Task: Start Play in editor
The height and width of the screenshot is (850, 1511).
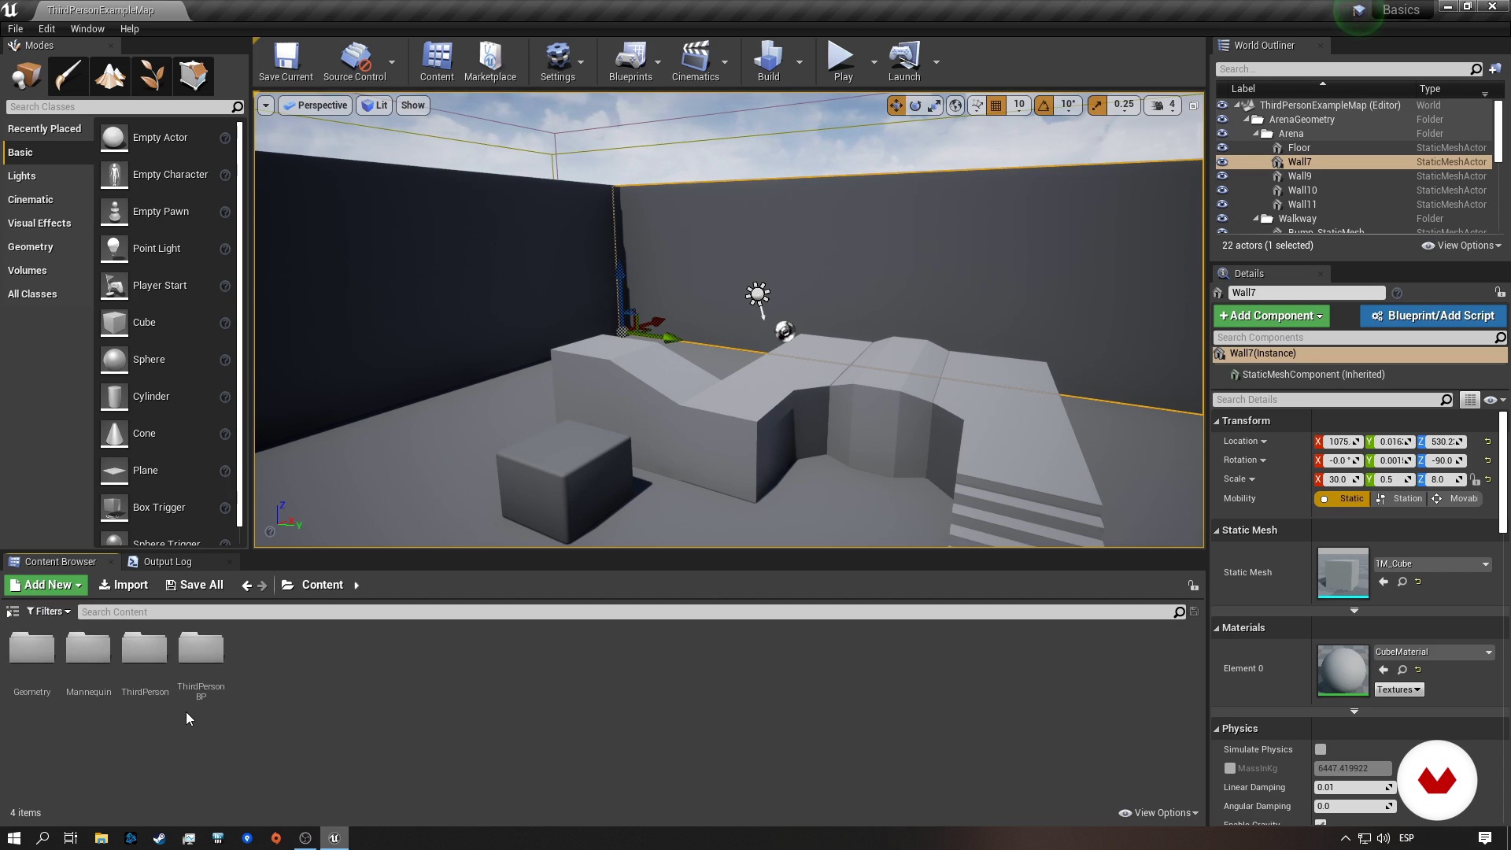Action: tap(843, 61)
